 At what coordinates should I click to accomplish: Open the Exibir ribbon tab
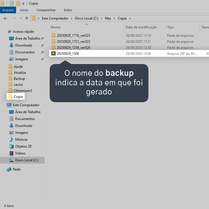pyautogui.click(x=68, y=10)
